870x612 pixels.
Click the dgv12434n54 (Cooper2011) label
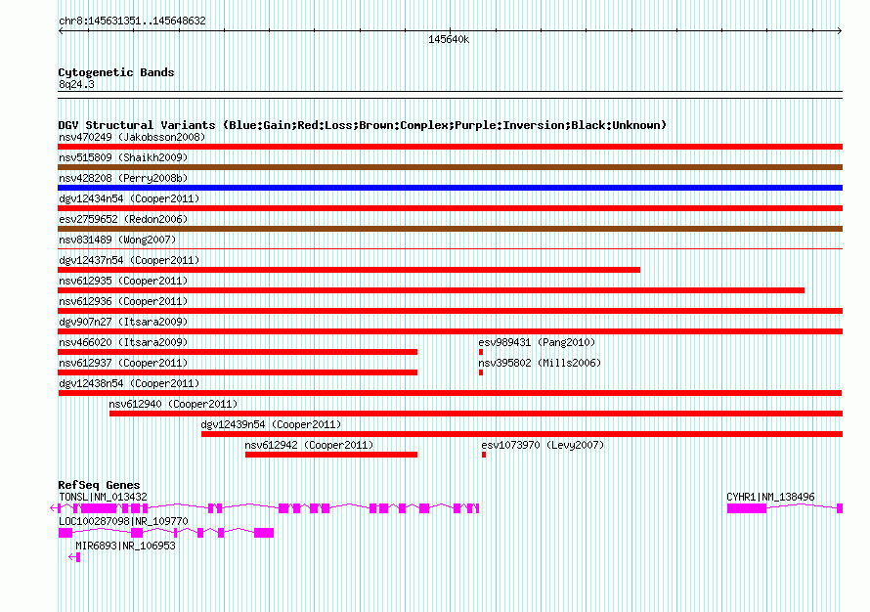[129, 198]
